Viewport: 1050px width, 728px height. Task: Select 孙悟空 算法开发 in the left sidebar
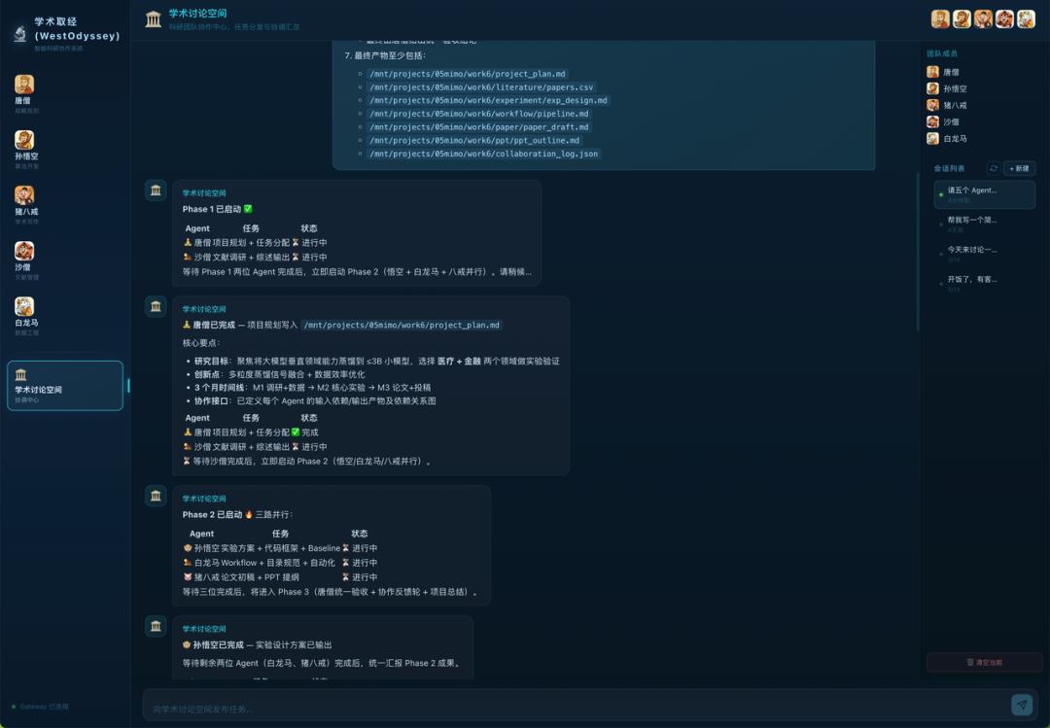click(24, 145)
